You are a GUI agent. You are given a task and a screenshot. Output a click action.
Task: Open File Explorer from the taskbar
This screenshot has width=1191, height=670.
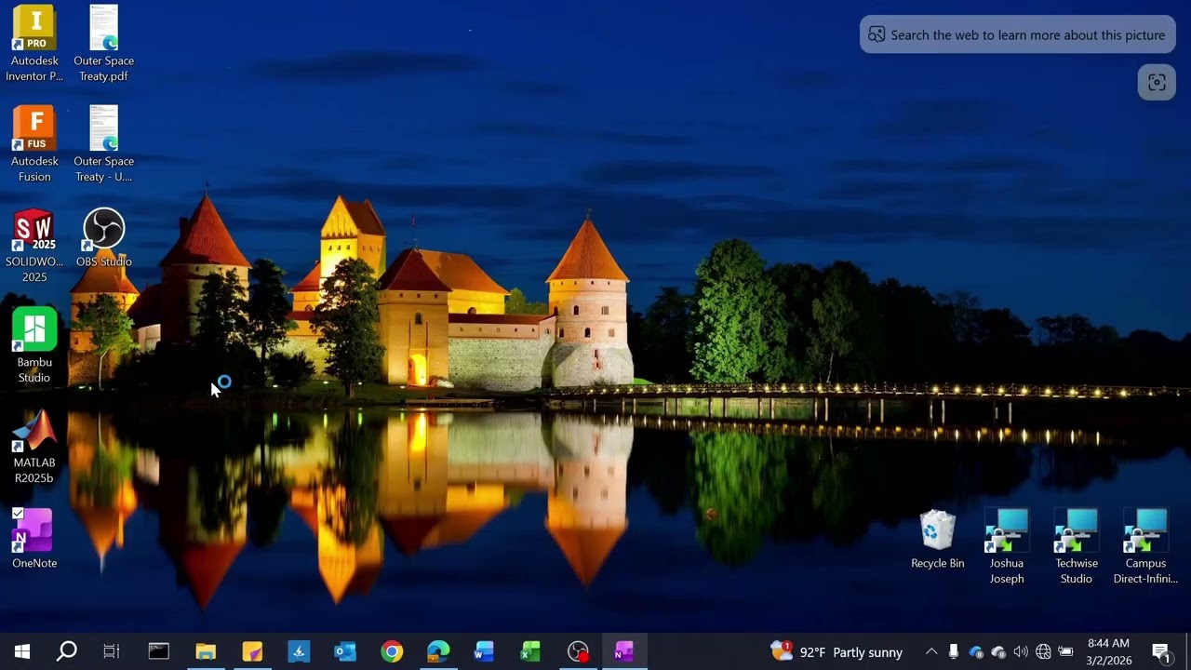206,651
